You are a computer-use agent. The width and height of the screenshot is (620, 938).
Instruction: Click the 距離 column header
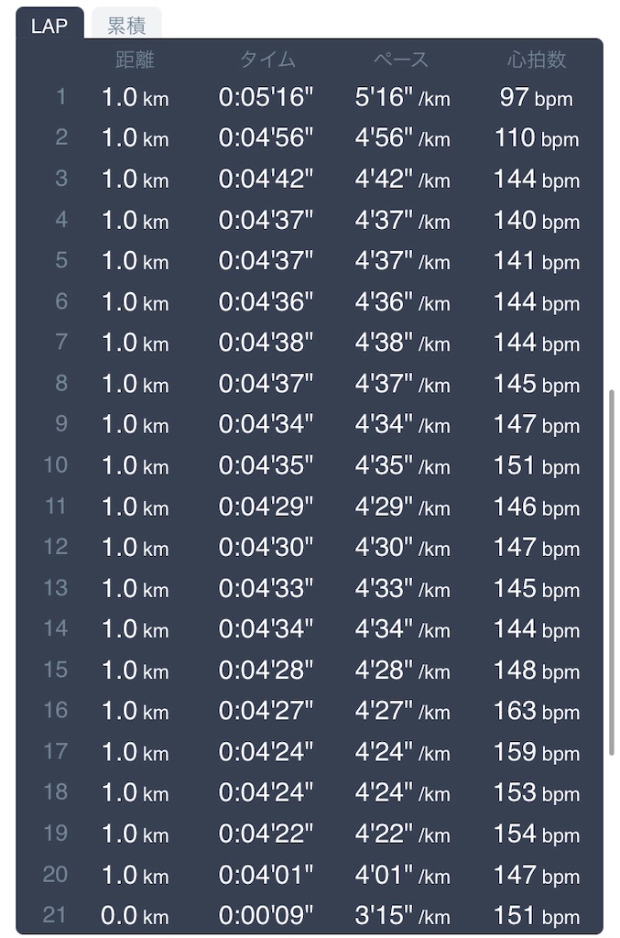tap(136, 60)
